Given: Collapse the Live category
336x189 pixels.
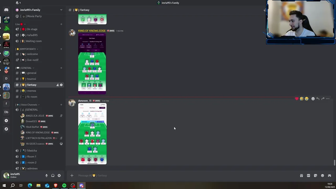Looking at the screenshot, I should [x=21, y=24].
